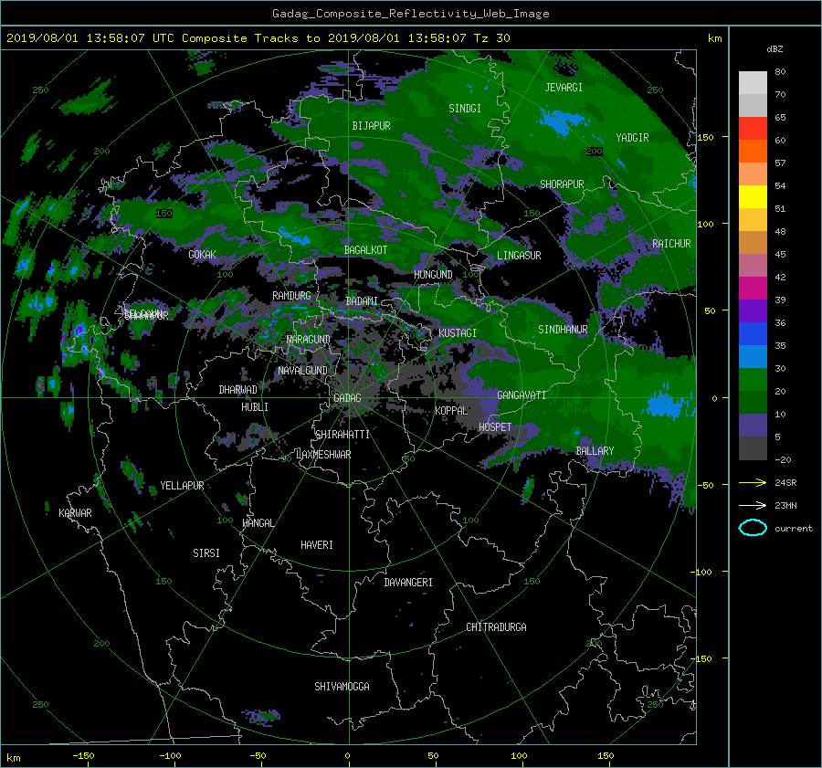Click the '-20' value on the dBZ scale

click(783, 459)
